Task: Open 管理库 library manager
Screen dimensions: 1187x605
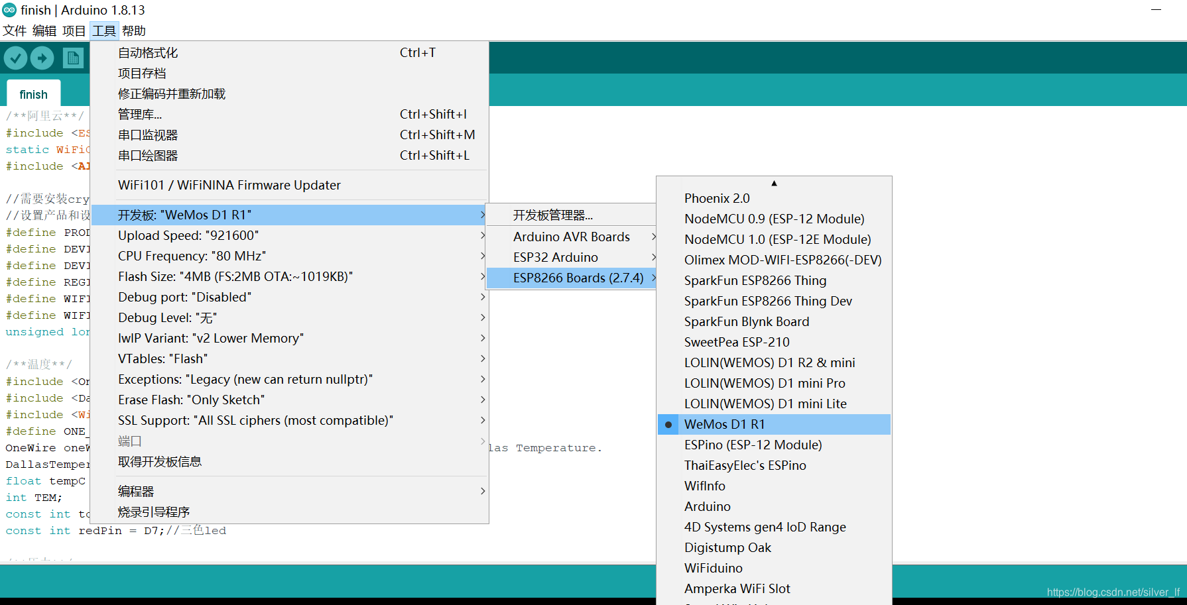Action: tap(289, 114)
